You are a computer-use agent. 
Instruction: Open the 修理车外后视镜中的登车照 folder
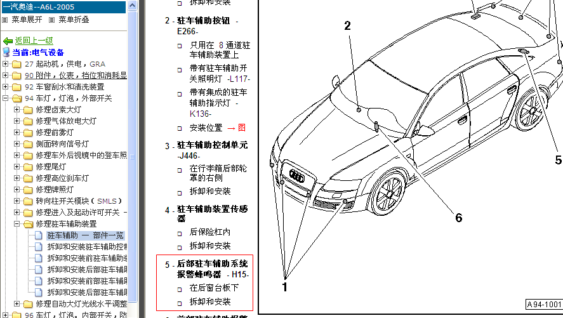(81, 156)
